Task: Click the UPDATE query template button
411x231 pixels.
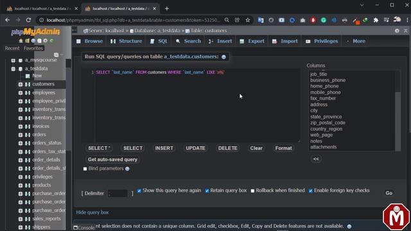Action: coord(195,148)
